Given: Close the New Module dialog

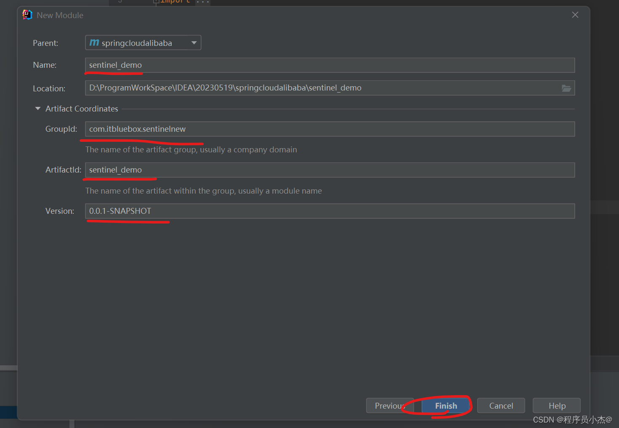Looking at the screenshot, I should point(575,15).
